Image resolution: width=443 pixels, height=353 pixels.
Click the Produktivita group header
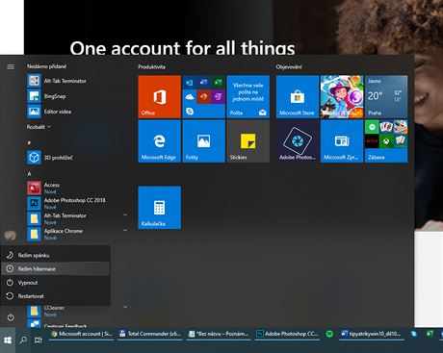[x=151, y=66]
